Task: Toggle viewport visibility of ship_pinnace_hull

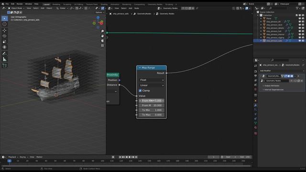Action: pos(300,31)
